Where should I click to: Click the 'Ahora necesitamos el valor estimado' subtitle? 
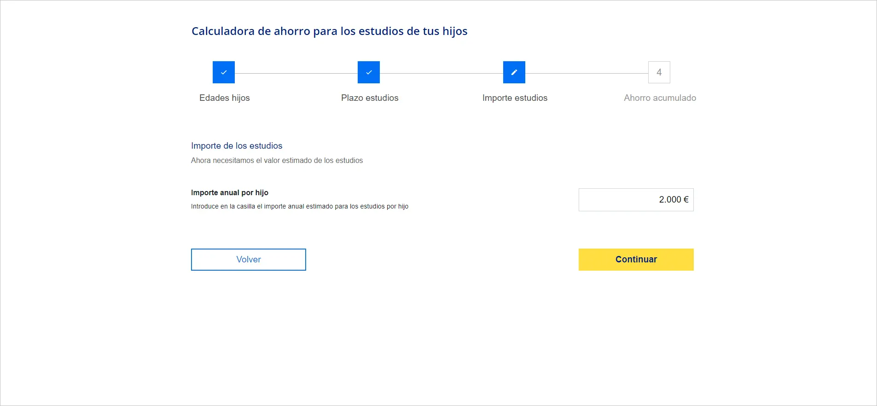click(277, 161)
